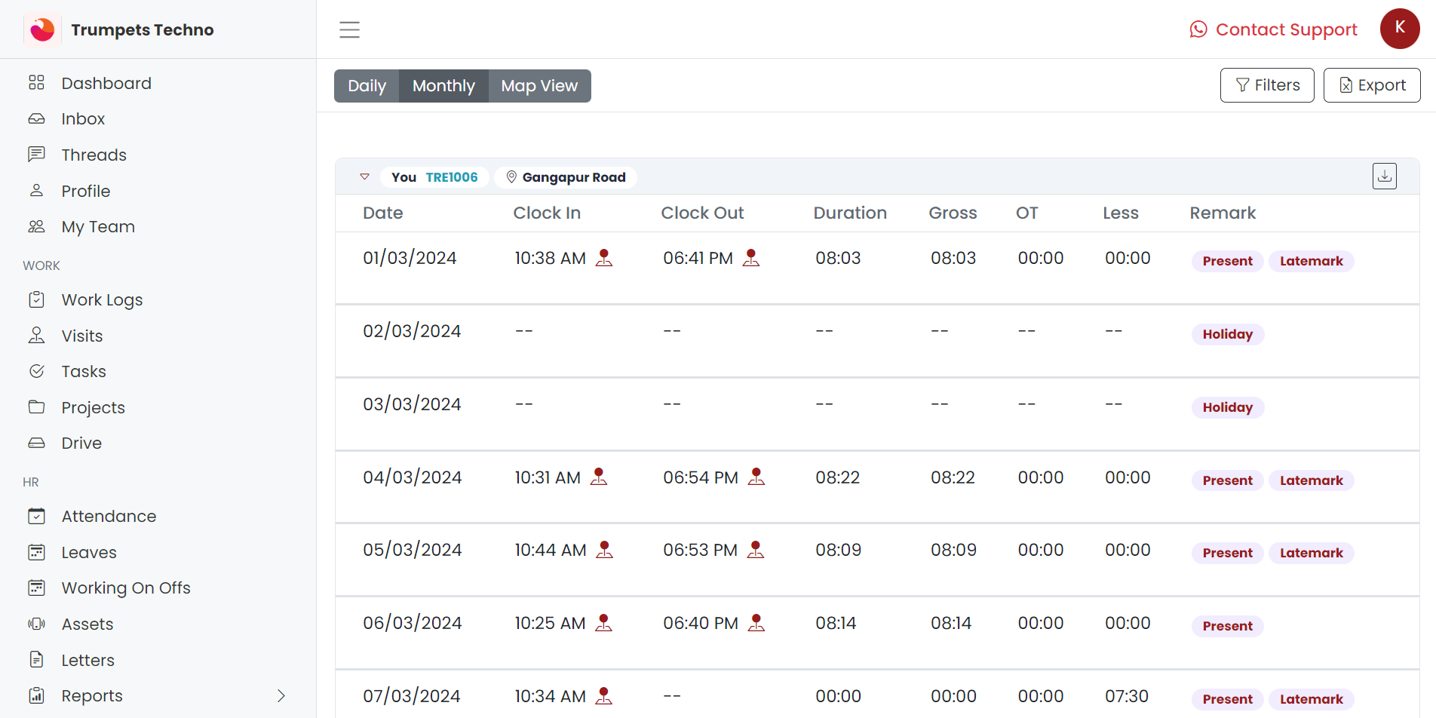Open the Filters panel
Screen dimensions: 1436x718
1267,85
